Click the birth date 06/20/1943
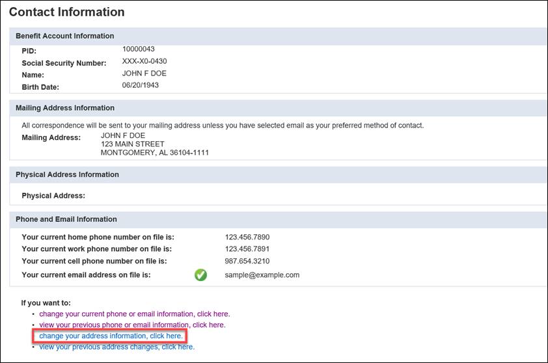 click(140, 85)
